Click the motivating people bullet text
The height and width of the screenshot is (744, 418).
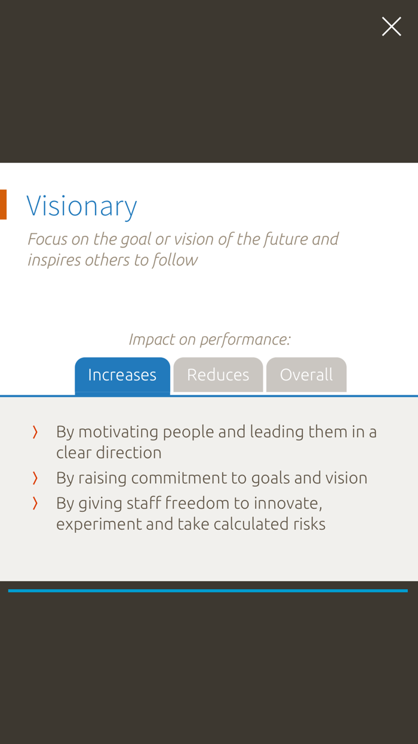(x=216, y=441)
